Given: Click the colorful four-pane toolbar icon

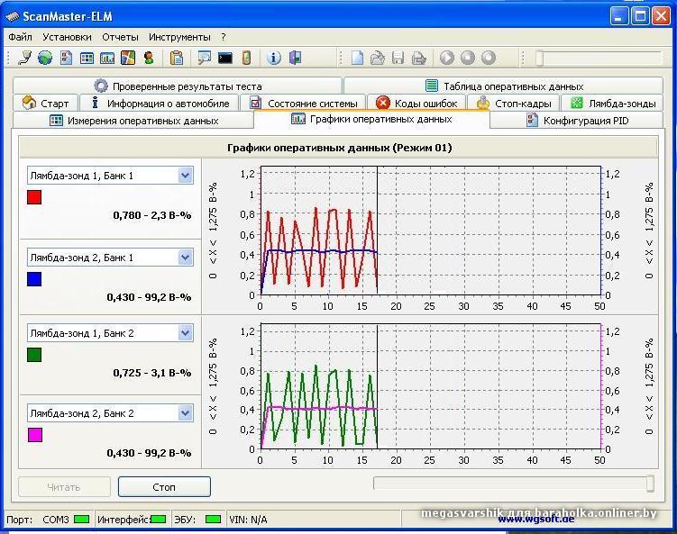Looking at the screenshot, I should click(128, 58).
